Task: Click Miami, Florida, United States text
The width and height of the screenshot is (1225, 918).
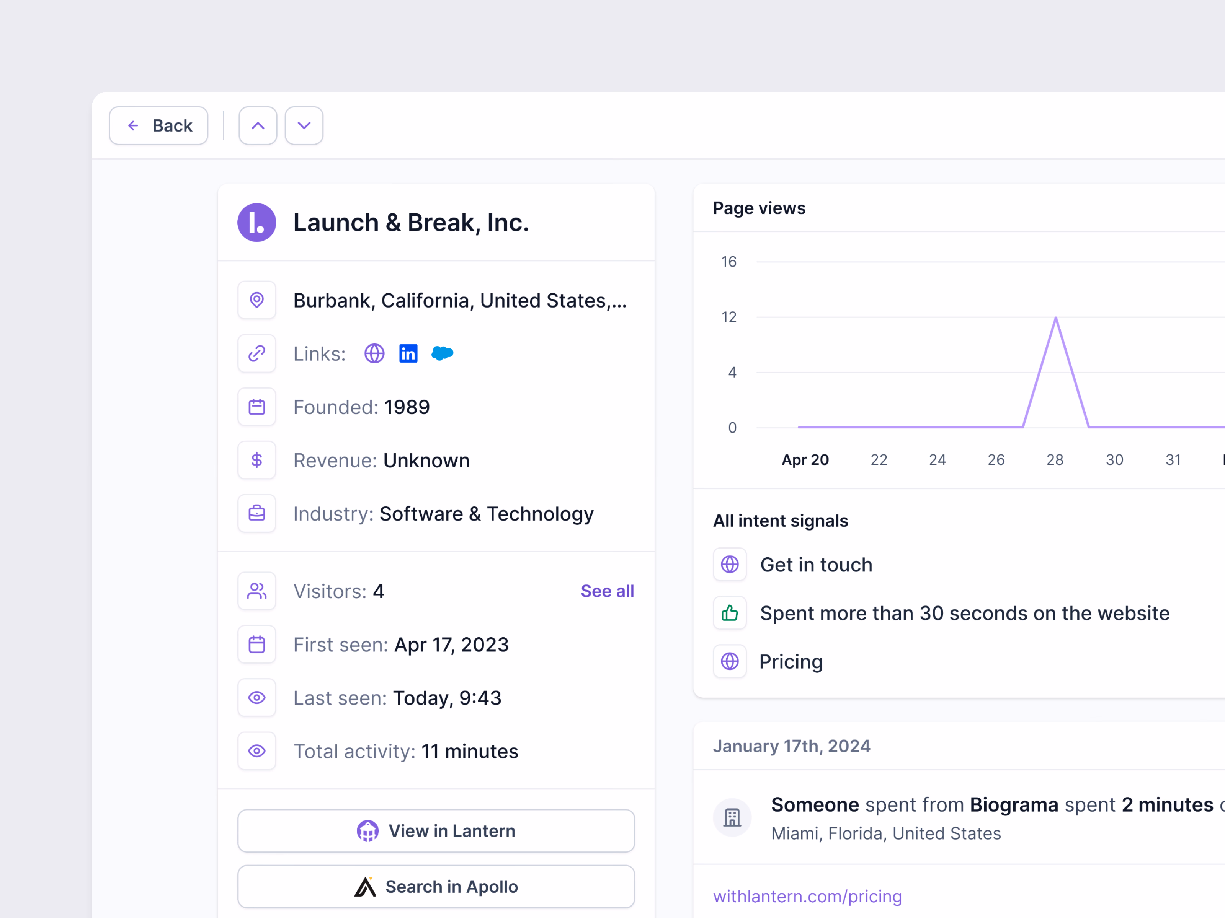Action: (x=886, y=833)
